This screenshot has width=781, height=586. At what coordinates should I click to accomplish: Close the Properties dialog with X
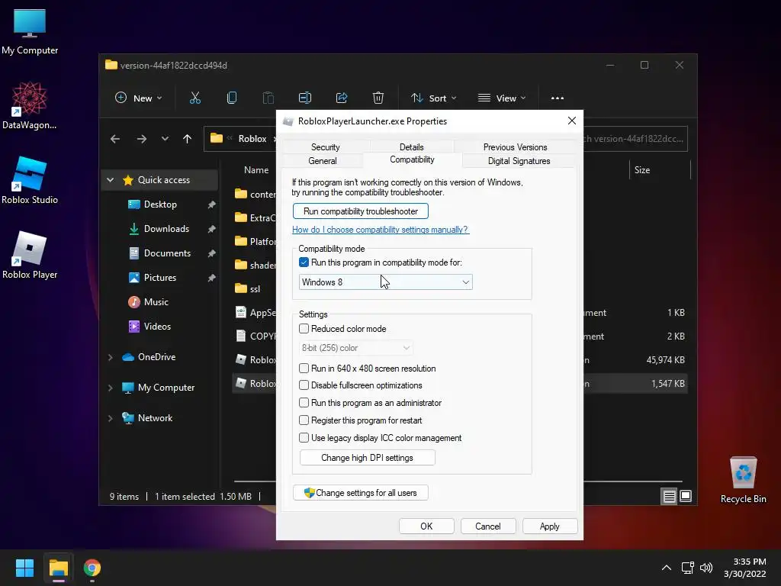pyautogui.click(x=572, y=121)
